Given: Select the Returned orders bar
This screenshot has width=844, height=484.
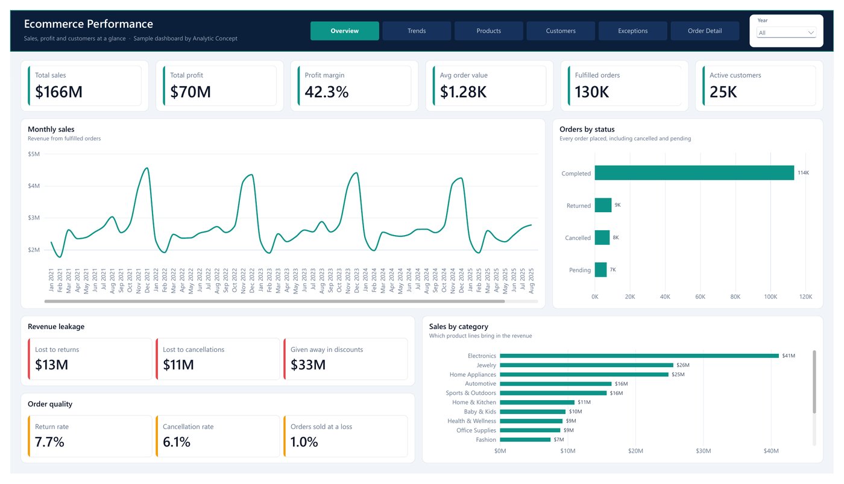Looking at the screenshot, I should (603, 206).
